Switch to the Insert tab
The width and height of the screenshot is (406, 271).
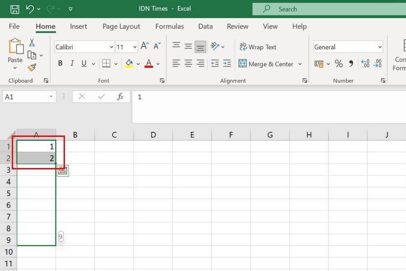[x=78, y=27]
